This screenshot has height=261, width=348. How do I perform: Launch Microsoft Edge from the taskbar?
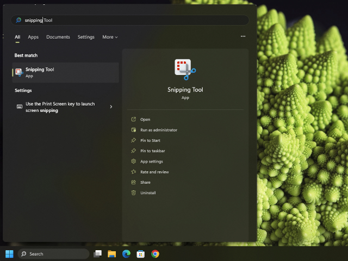point(126,254)
